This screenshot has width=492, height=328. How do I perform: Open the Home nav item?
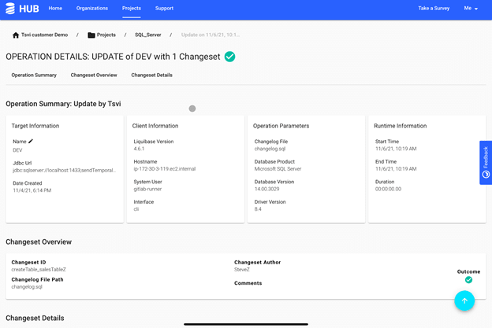pyautogui.click(x=55, y=9)
